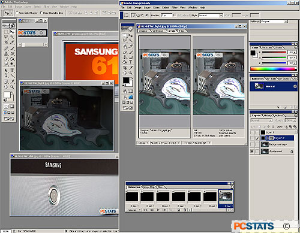The image size is (300, 233).
Task: Toggle the Auto Select Layer checkbox
Action: coord(17,13)
